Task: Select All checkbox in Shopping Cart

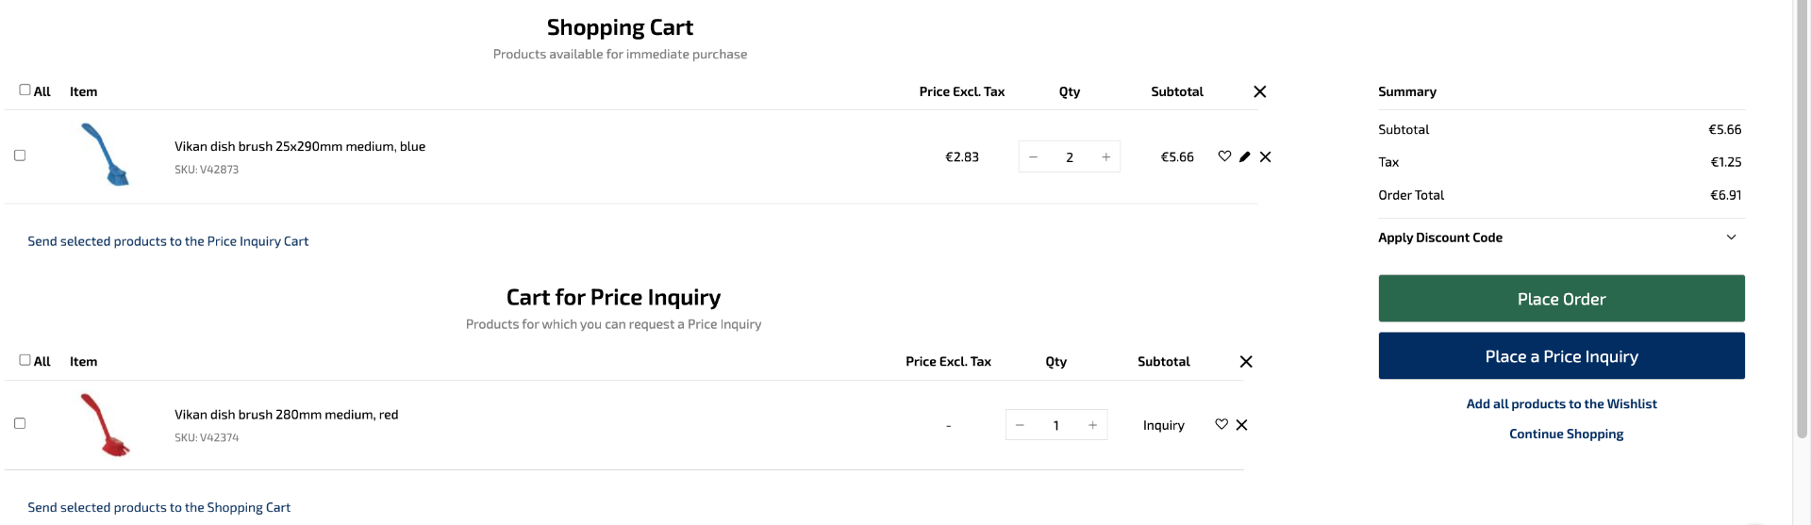Action: click(25, 90)
